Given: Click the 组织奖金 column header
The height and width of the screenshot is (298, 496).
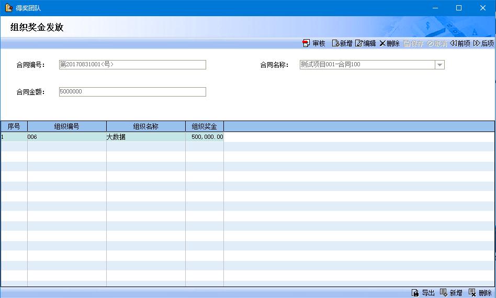Looking at the screenshot, I should [205, 126].
